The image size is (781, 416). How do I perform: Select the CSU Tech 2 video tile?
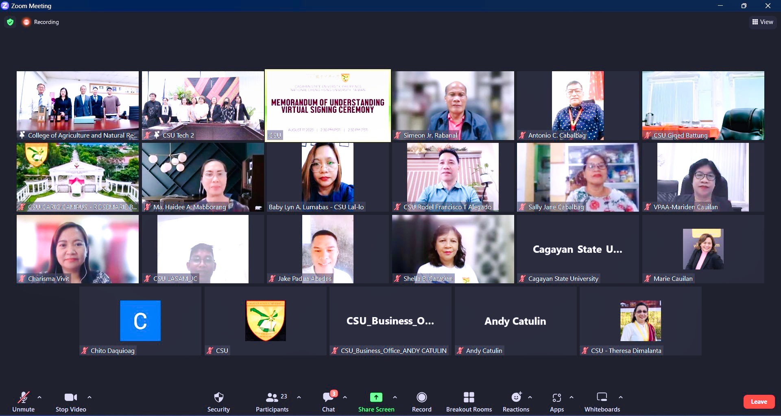coord(203,106)
